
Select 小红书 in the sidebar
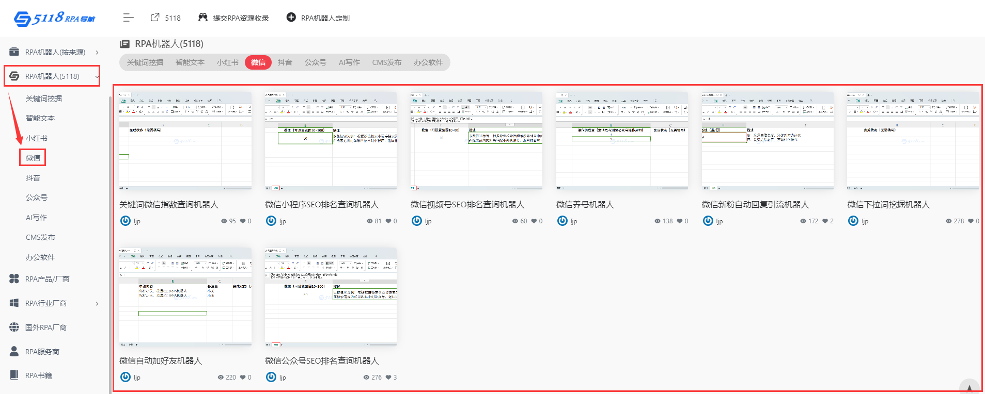coord(37,138)
